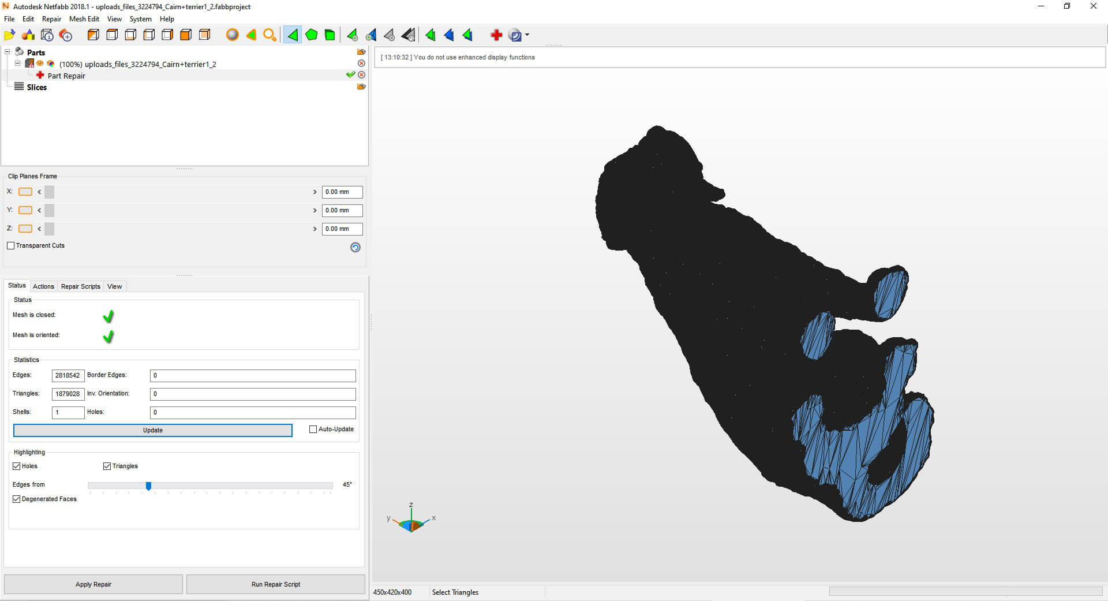
Task: Collapse the Parts tree node
Action: point(8,52)
